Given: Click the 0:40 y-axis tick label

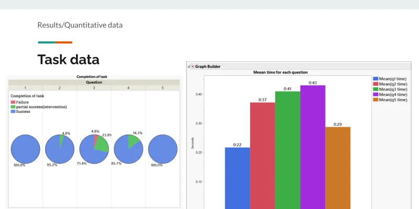Looking at the screenshot, I should click(198, 94).
